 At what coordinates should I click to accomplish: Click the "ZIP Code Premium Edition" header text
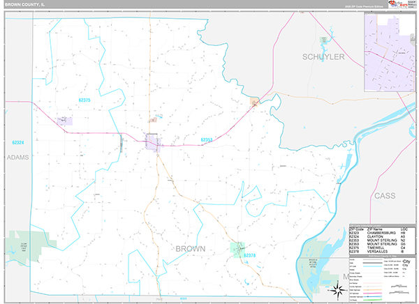pos(365,6)
